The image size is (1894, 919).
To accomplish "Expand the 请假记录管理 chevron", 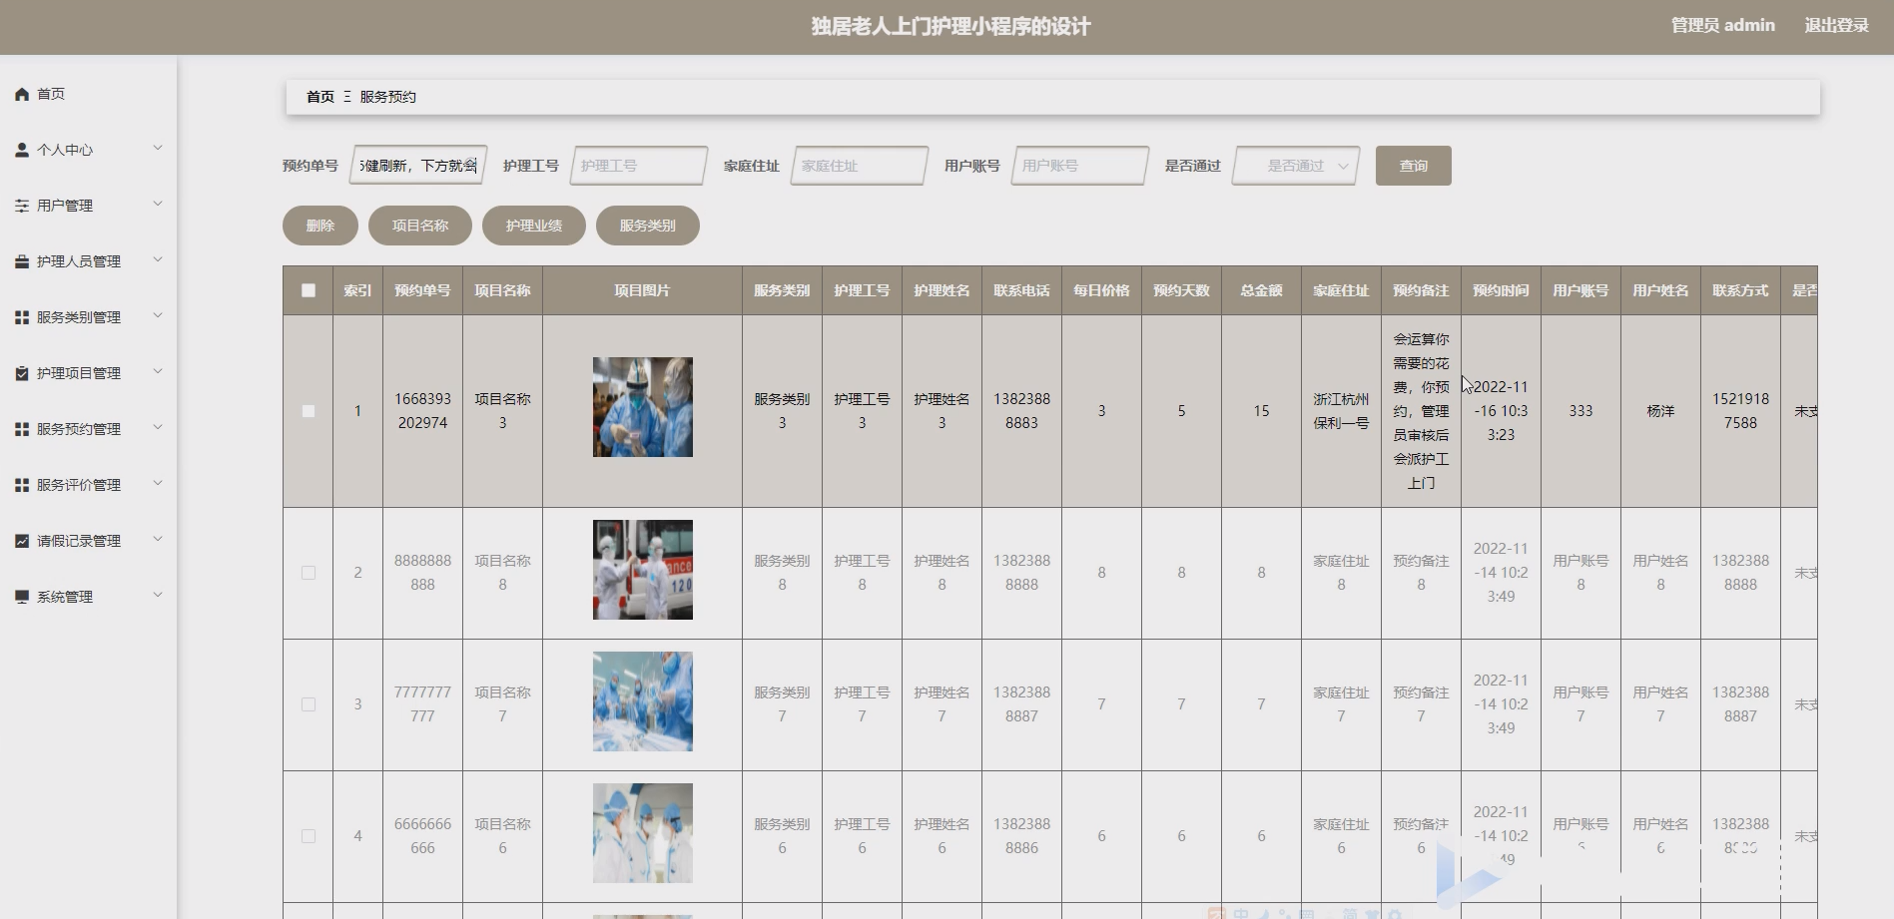I will click(x=158, y=540).
